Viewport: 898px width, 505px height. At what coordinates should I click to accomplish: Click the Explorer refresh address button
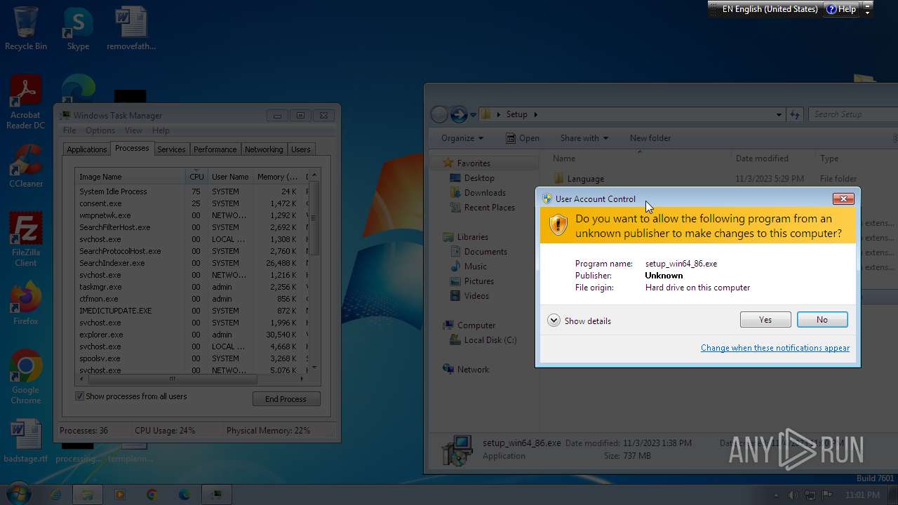click(795, 114)
